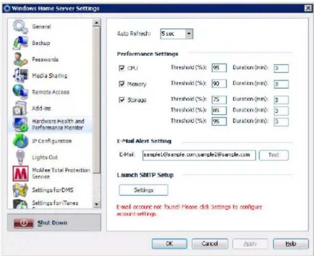Open Lights Out settings
Screen dimensions: 314x256
pyautogui.click(x=50, y=157)
